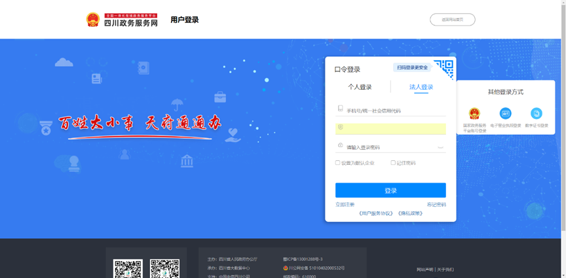Open the 关于我们 footer link

click(x=445, y=269)
